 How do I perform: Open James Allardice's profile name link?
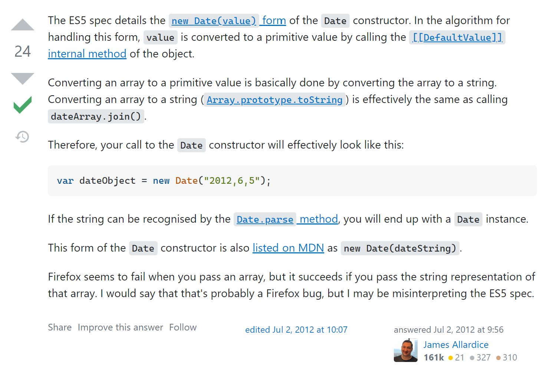pyautogui.click(x=456, y=345)
